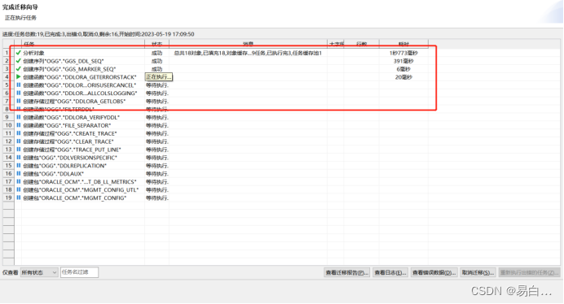Click the pause icon beside MGMT_CONFIG_UTL
Image resolution: width=564 pixels, height=304 pixels.
(19, 189)
